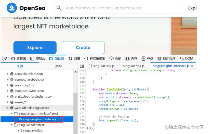The height and width of the screenshot is (134, 208).
Task: Switch to the 网络 network tab
Action: point(74,58)
